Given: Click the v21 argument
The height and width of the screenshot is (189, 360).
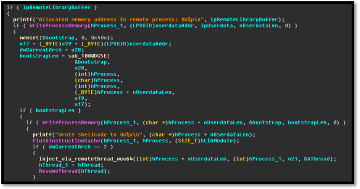Looking at the screenshot, I should (293, 159).
